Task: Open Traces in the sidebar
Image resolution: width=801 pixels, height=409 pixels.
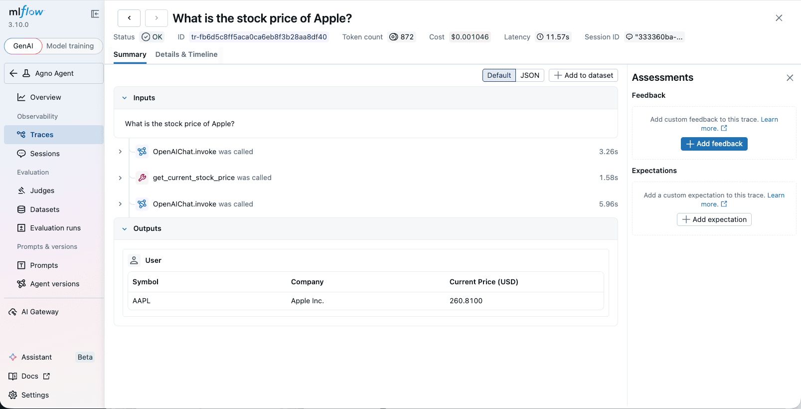Action: coord(54,135)
